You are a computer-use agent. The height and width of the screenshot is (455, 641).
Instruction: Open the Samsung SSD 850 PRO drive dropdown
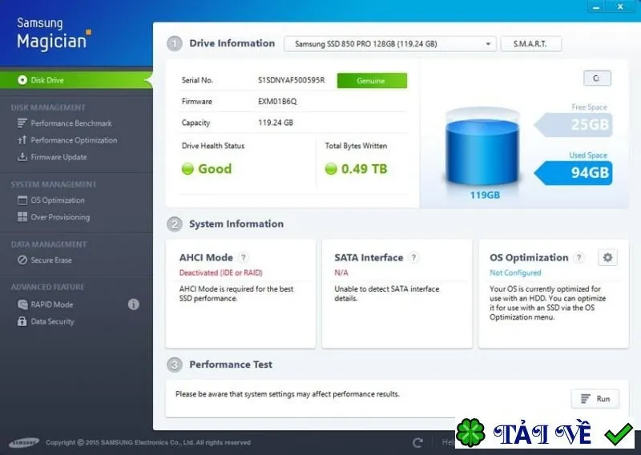(x=390, y=44)
